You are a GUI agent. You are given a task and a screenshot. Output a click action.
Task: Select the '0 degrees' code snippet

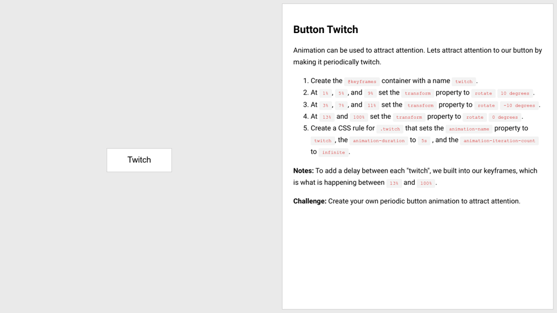pos(504,117)
